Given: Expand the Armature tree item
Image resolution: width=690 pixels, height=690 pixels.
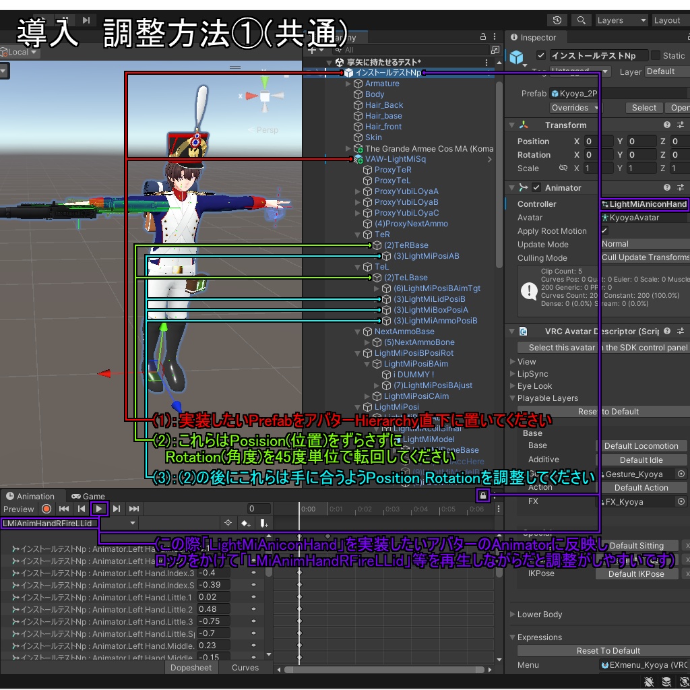Looking at the screenshot, I should [348, 84].
